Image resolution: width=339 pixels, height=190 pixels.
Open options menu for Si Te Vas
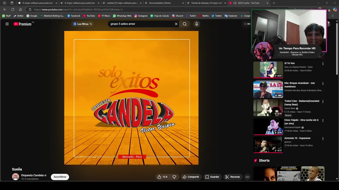coord(323,64)
